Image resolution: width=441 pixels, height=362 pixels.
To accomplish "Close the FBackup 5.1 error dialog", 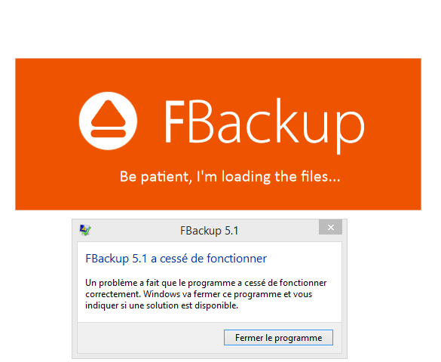I will pos(330,227).
